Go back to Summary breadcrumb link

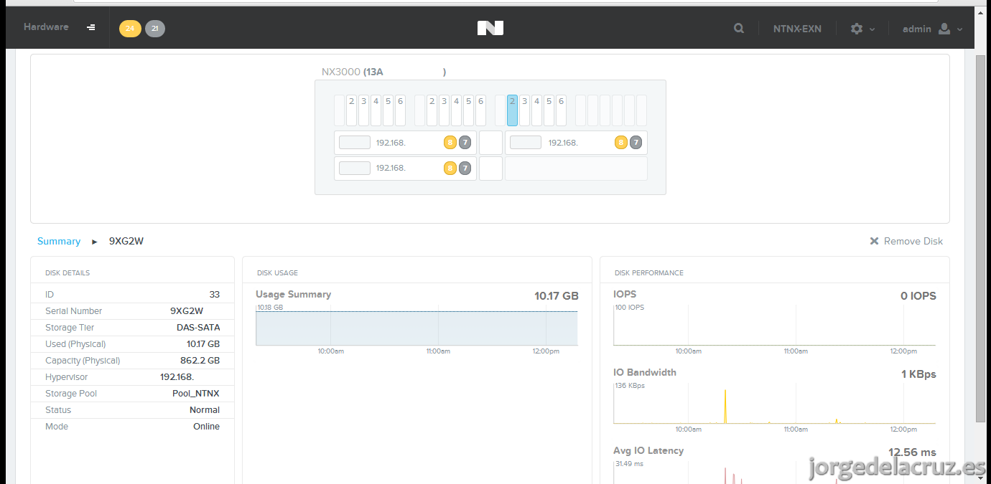pos(59,242)
